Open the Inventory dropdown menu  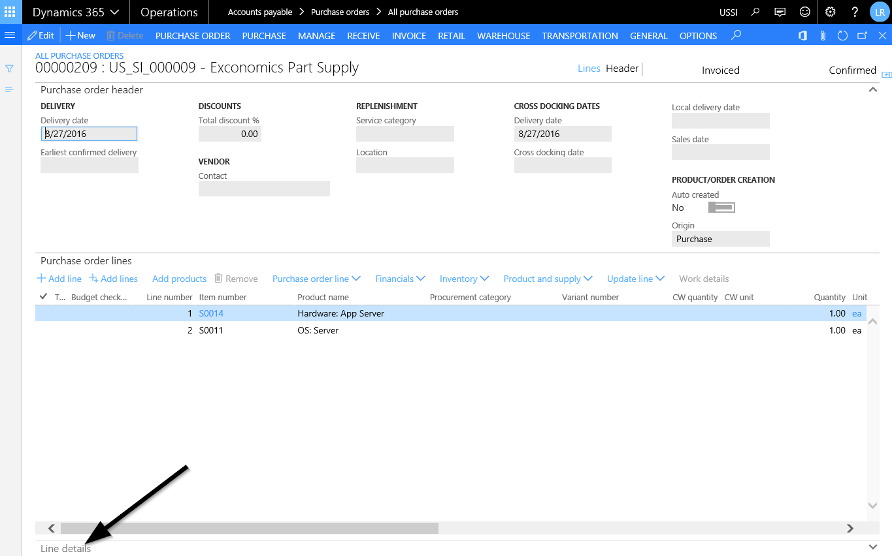point(464,279)
